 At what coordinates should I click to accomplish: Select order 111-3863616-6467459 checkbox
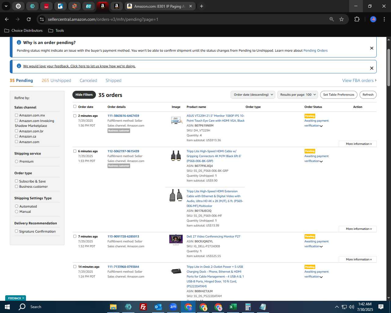click(75, 116)
